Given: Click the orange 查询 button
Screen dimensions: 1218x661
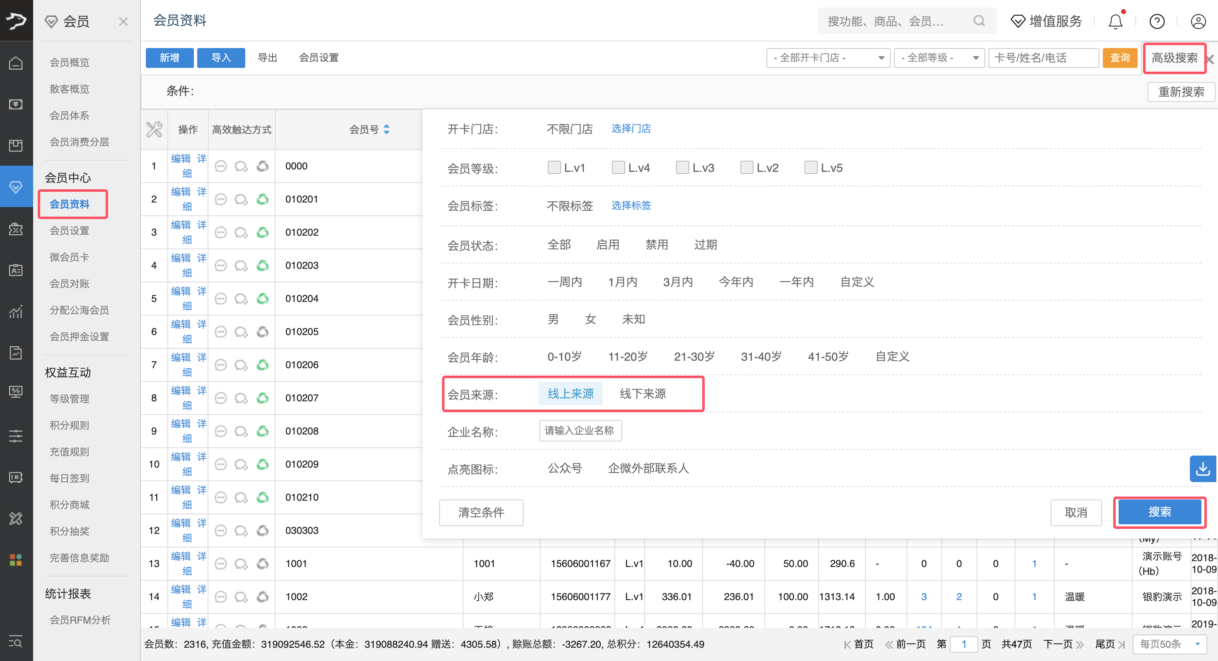Looking at the screenshot, I should tap(1120, 58).
